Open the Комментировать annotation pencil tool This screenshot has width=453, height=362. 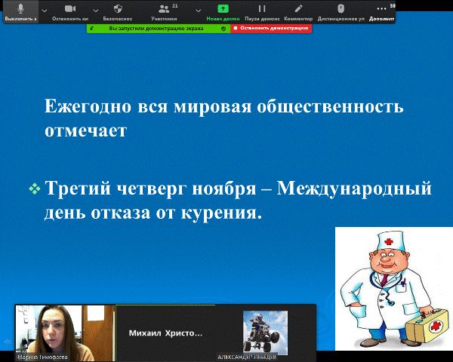tap(298, 11)
